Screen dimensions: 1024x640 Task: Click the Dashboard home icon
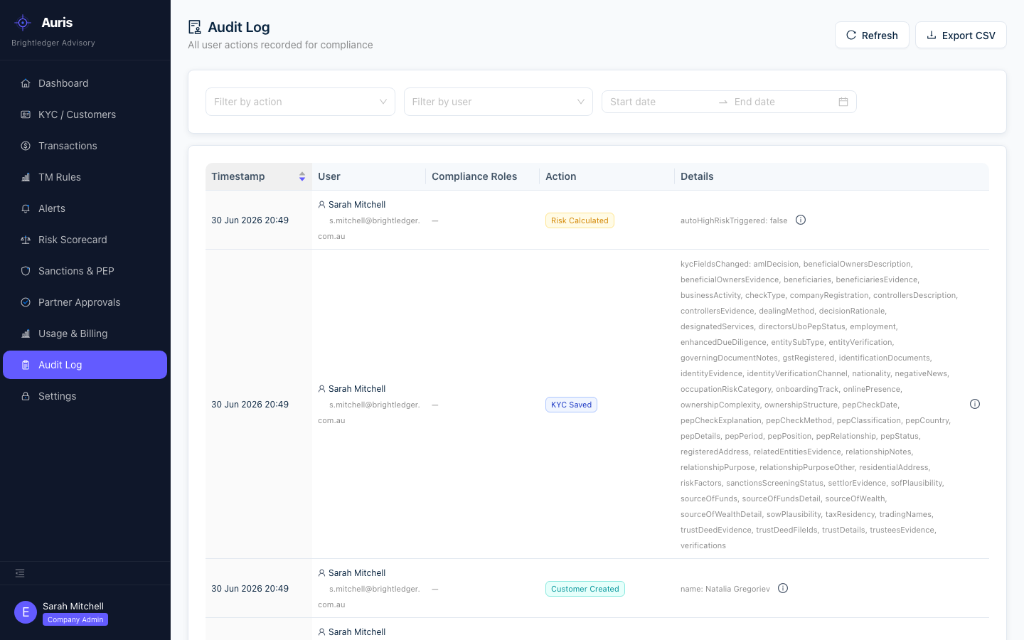coord(26,83)
